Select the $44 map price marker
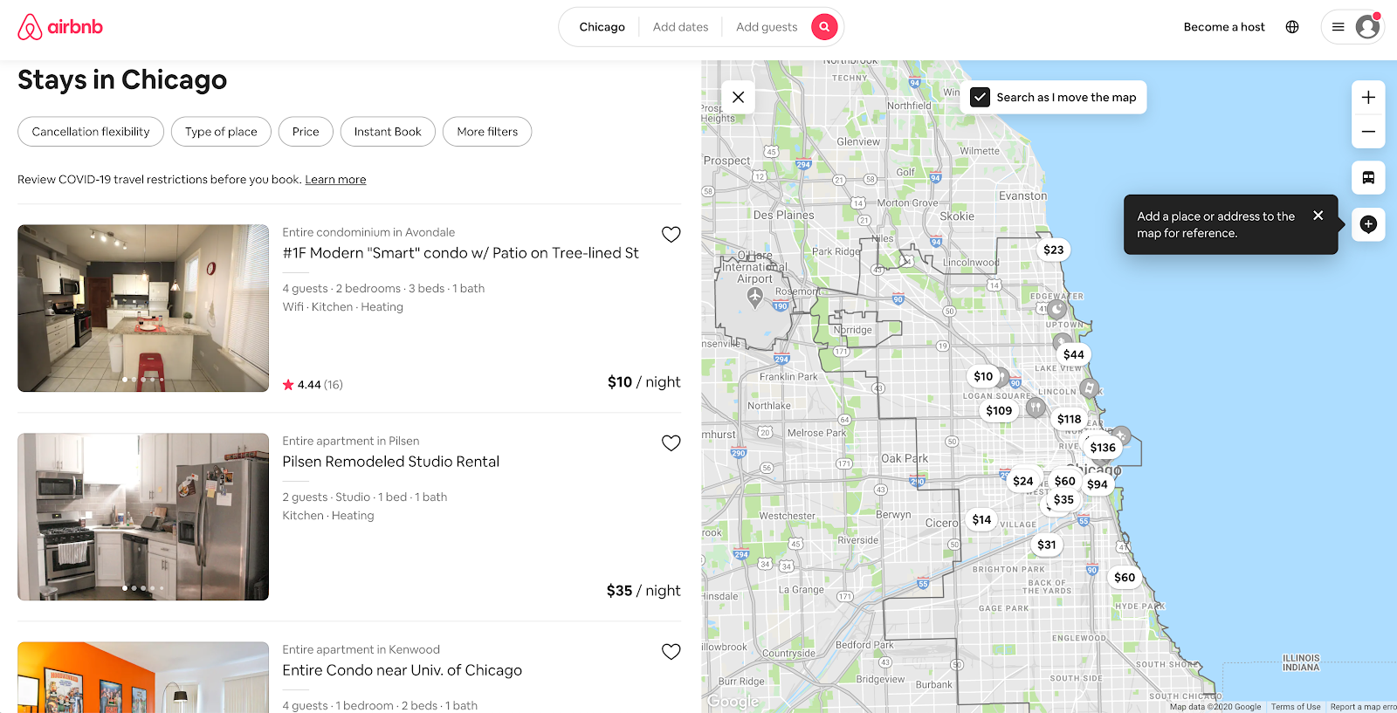Screen dimensions: 1397x713 (x=1074, y=354)
